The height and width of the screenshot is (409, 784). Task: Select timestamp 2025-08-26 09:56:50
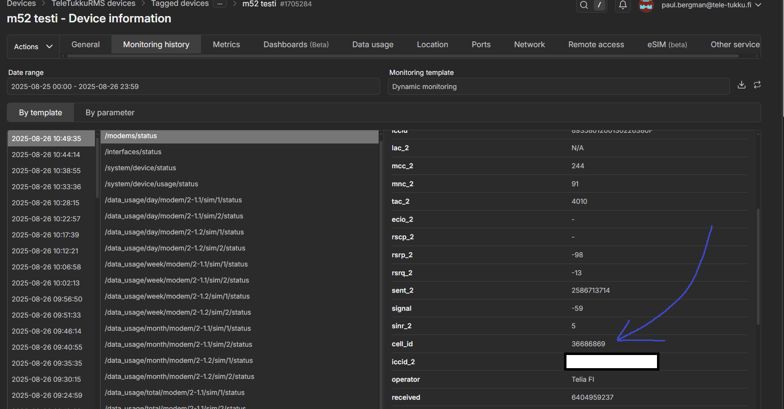(x=51, y=299)
